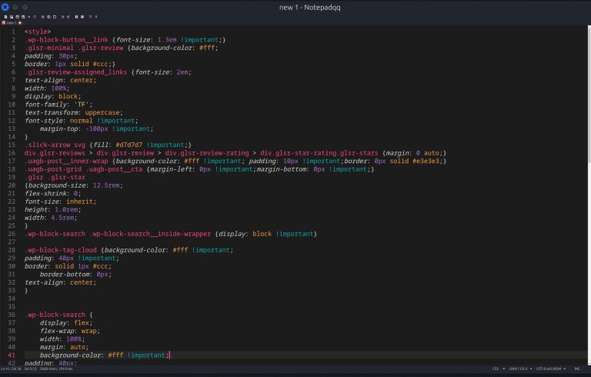Image resolution: width=591 pixels, height=377 pixels.
Task: Click the Zoom In toolbar icon
Action: coord(76,17)
